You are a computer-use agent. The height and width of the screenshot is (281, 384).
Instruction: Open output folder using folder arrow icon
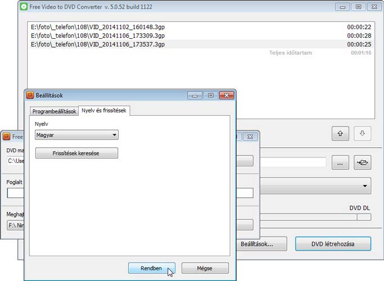click(x=362, y=162)
